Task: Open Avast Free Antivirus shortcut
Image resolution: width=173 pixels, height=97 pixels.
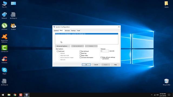Action: 4,38
